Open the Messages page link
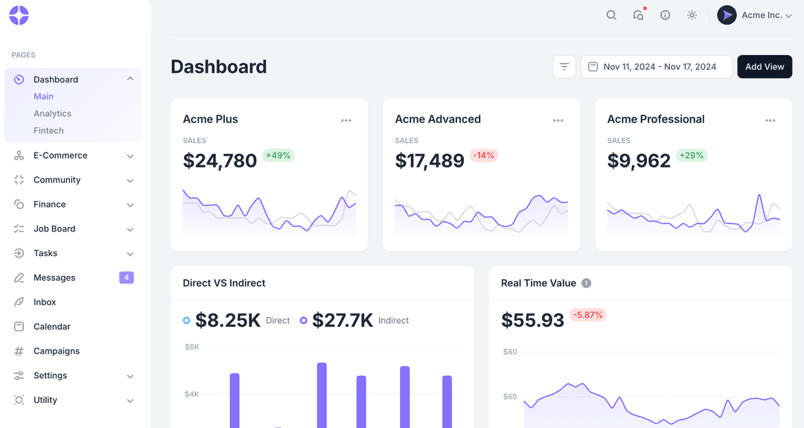This screenshot has width=804, height=428. [x=54, y=278]
